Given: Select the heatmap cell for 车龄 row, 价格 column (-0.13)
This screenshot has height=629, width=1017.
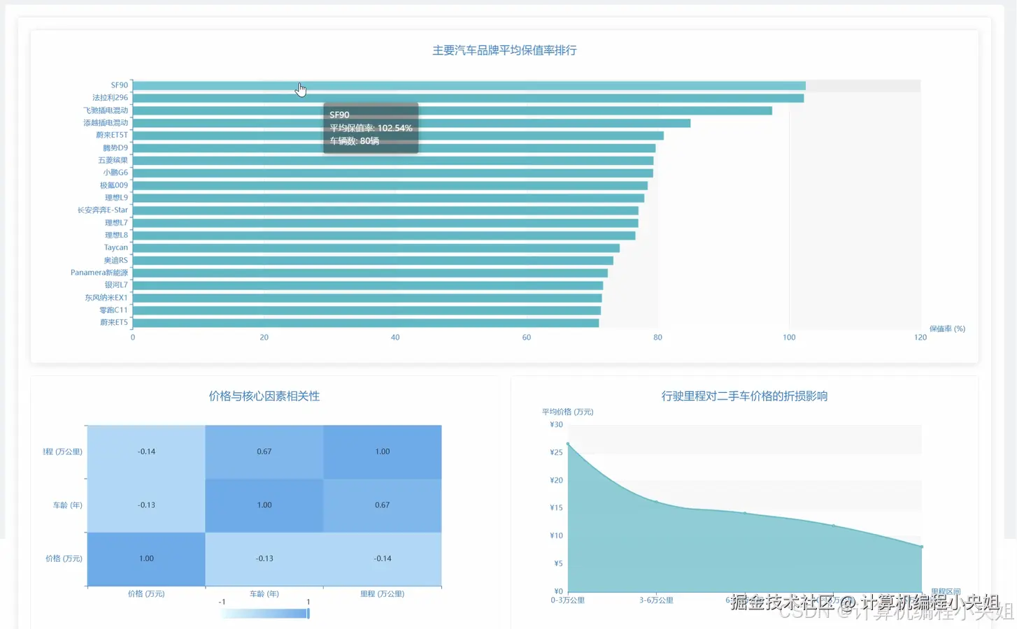Looking at the screenshot, I should 146,505.
